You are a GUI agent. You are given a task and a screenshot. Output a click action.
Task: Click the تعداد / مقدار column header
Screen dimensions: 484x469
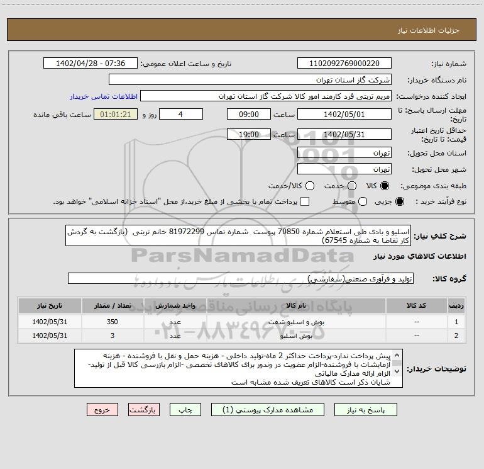coord(113,305)
